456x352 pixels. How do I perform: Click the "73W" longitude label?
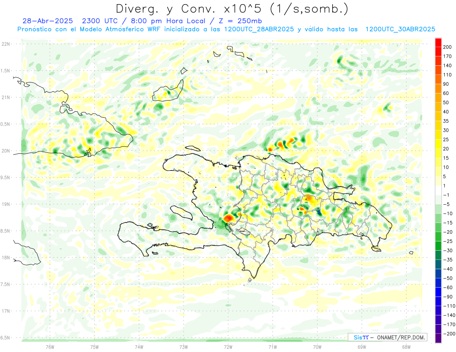184,347
